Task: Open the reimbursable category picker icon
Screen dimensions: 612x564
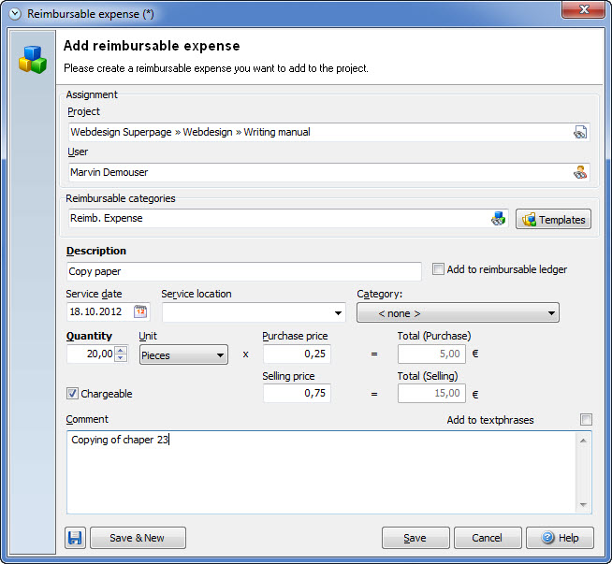Action: (498, 219)
